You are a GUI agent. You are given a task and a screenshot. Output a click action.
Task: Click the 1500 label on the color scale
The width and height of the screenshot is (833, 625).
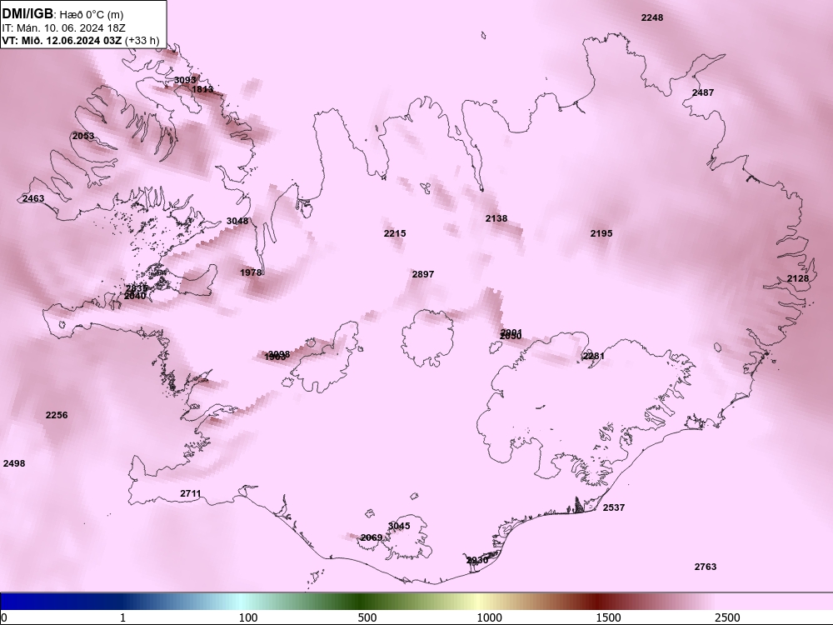(x=608, y=617)
